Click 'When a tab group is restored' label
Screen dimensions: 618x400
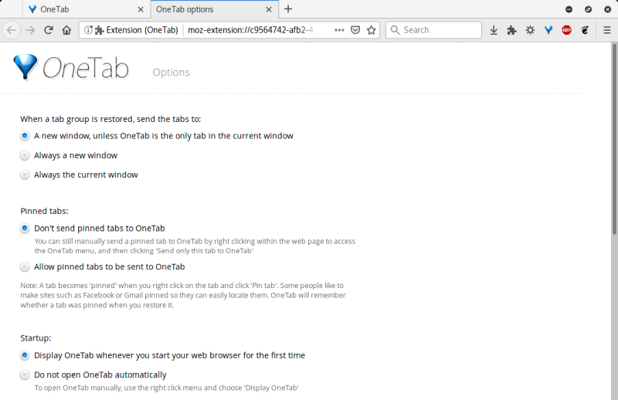pos(110,119)
